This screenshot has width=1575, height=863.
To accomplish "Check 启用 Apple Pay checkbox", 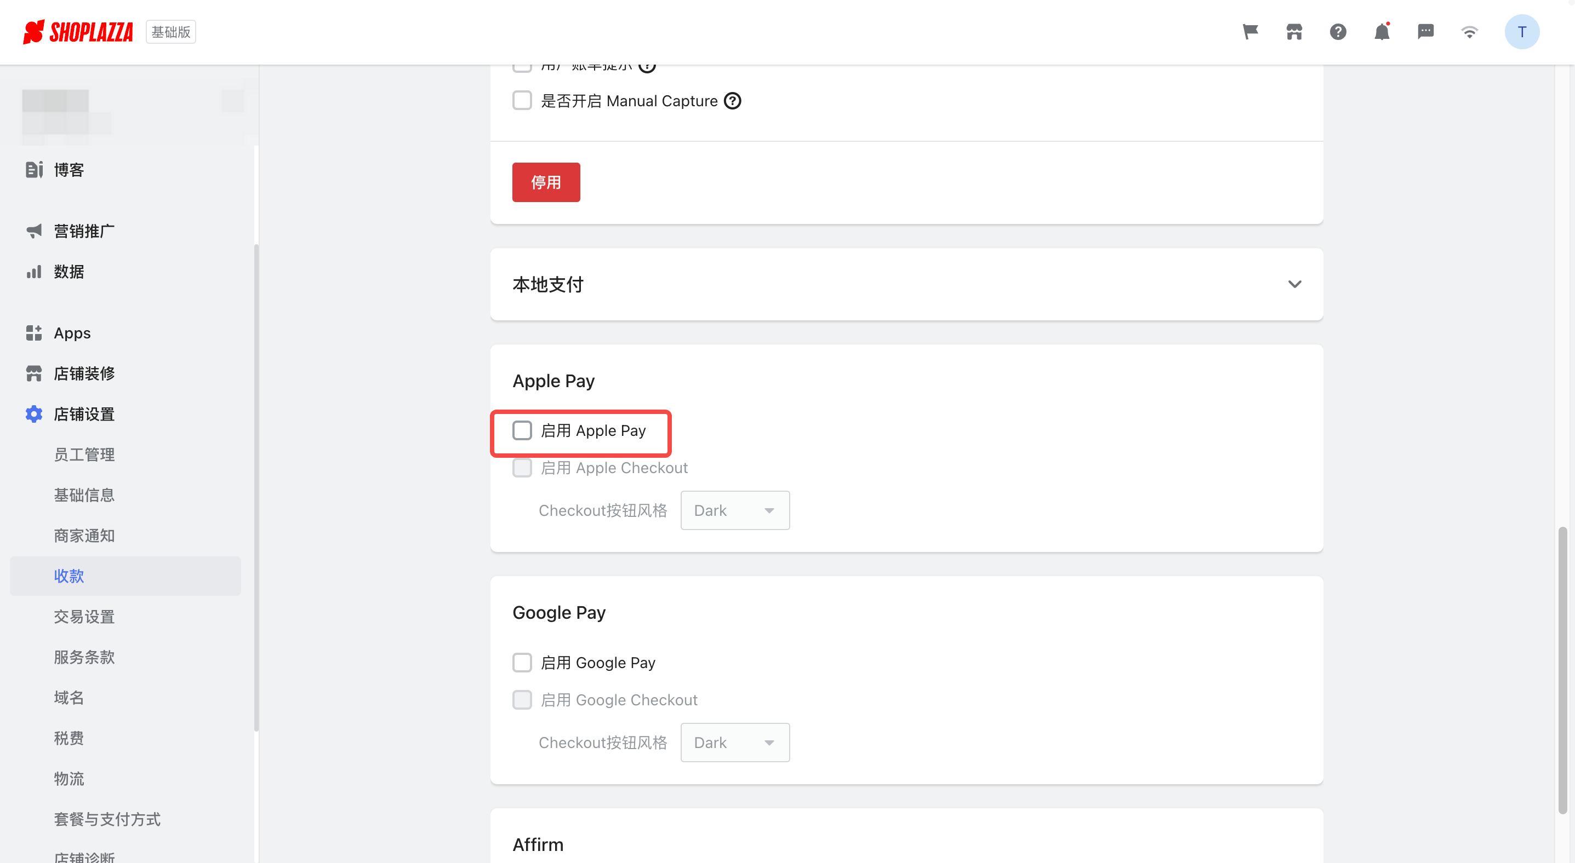I will point(522,430).
